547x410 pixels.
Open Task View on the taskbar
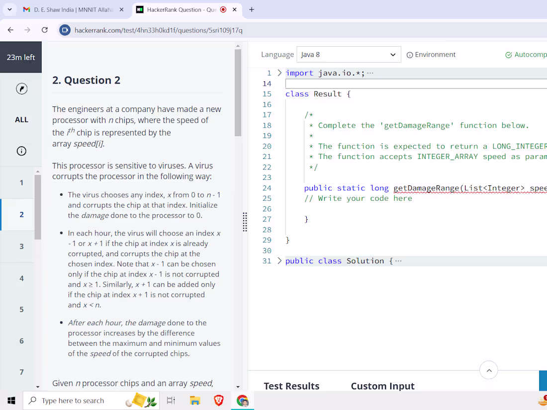(171, 400)
